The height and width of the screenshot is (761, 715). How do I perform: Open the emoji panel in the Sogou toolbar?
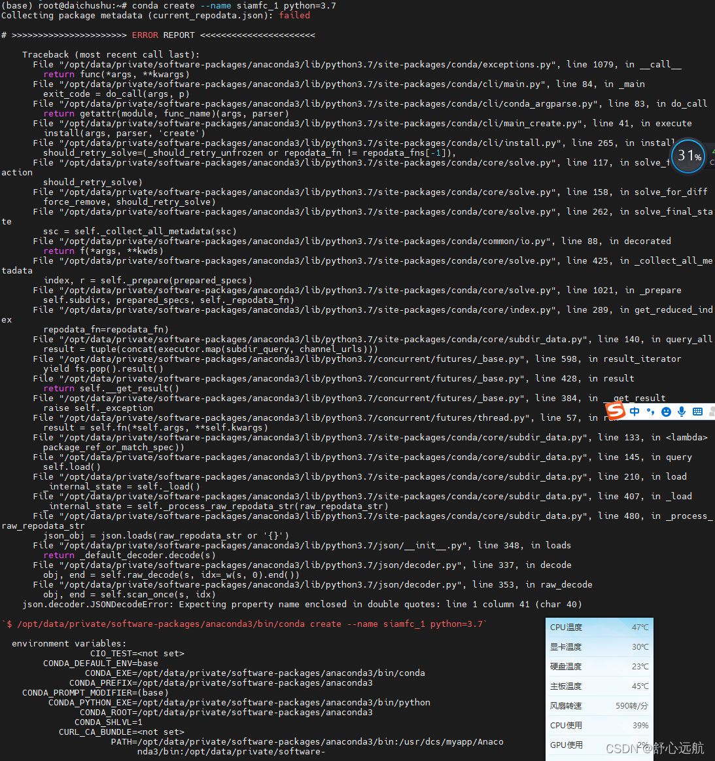coord(667,412)
